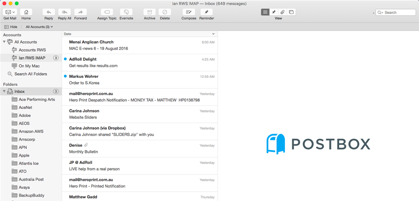Toggle unread dot on Markus Wohrer message
This screenshot has height=201, width=419.
(x=65, y=76)
